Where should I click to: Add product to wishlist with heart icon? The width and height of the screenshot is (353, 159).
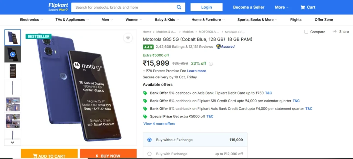(128, 38)
